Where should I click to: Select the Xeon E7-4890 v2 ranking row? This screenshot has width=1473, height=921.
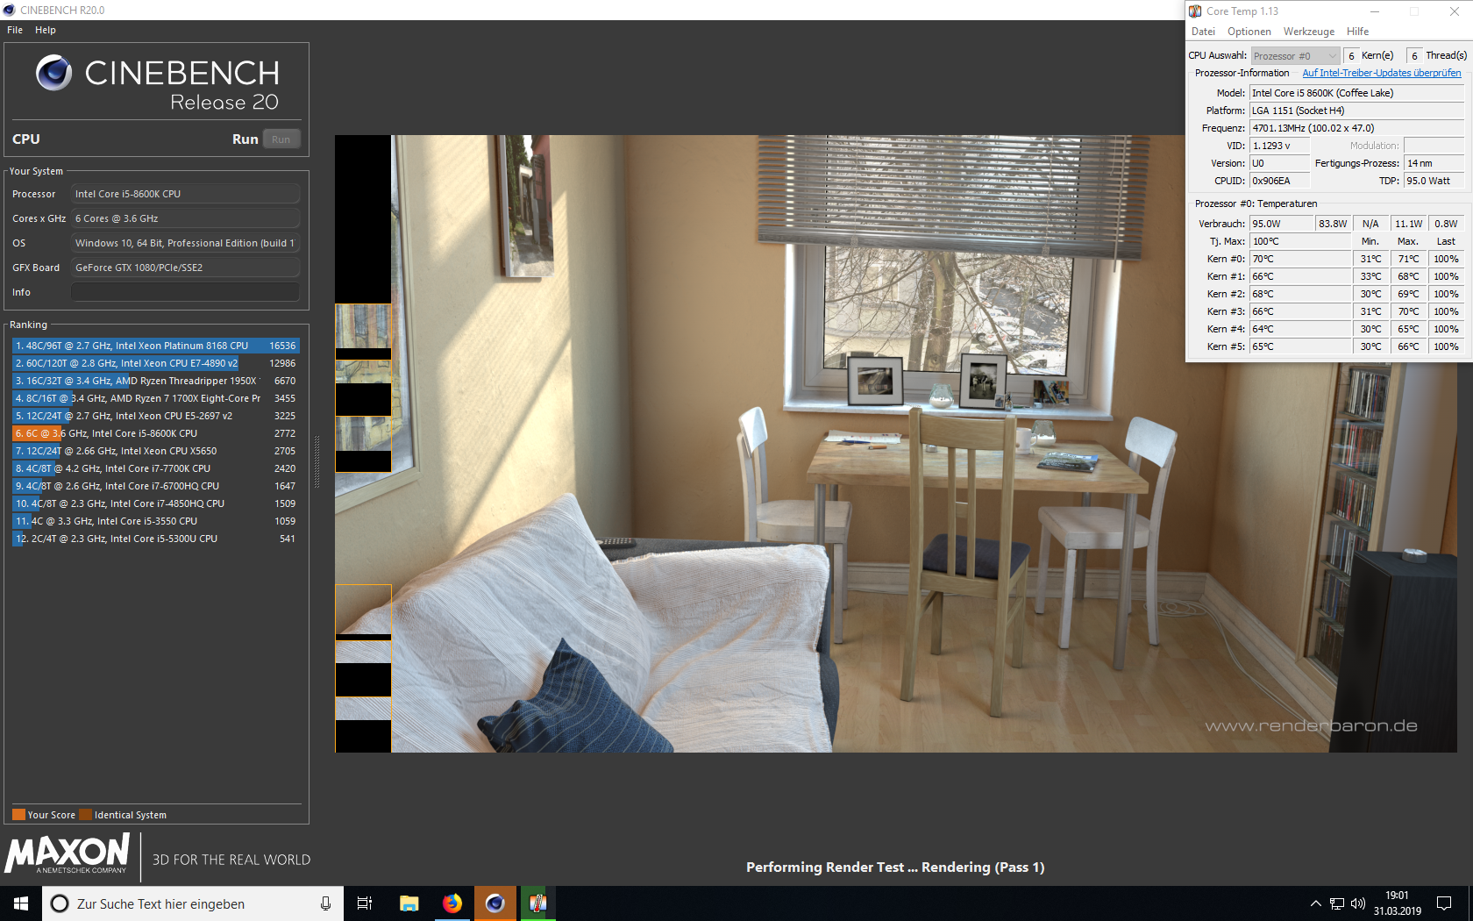pyautogui.click(x=155, y=363)
